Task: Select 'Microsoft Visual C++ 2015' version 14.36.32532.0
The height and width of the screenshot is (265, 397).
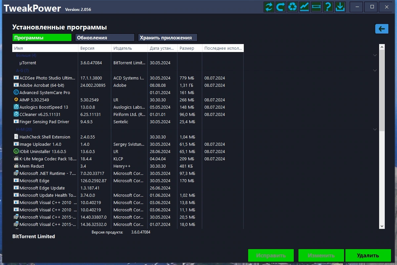Action: point(128,224)
